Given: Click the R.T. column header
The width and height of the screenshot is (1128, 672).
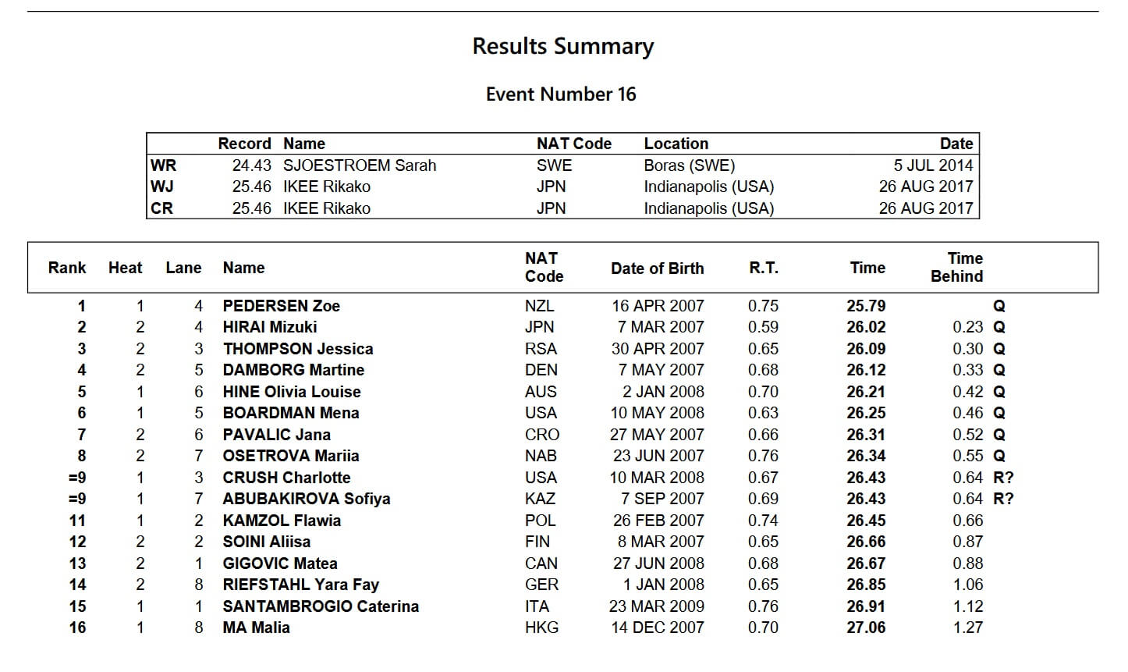Looking at the screenshot, I should click(x=764, y=268).
